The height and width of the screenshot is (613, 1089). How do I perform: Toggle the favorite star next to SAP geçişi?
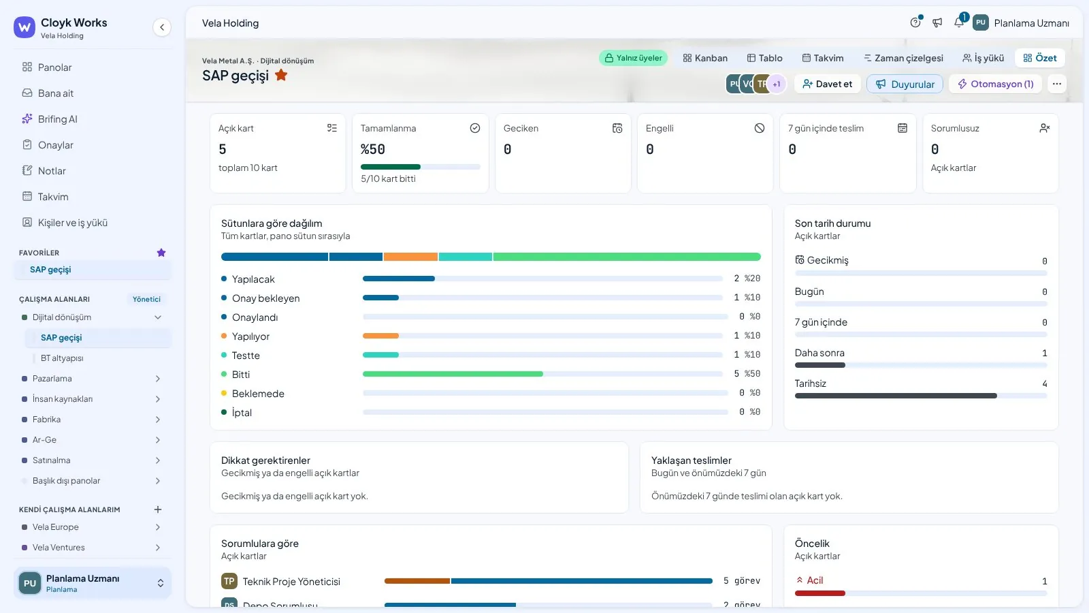(281, 75)
